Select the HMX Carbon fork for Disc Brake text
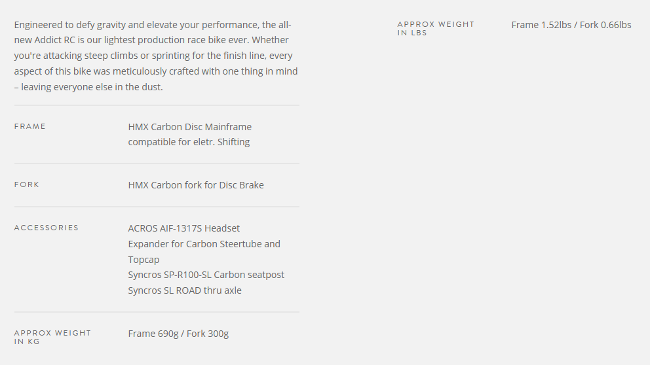This screenshot has height=365, width=650. 196,185
